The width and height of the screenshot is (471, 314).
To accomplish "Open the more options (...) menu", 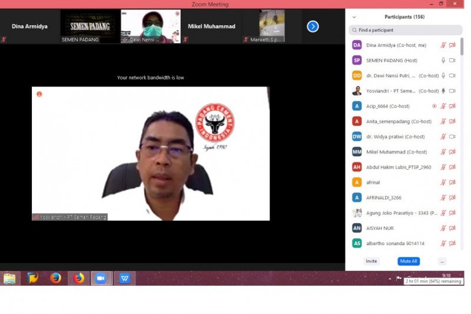I will [x=442, y=261].
